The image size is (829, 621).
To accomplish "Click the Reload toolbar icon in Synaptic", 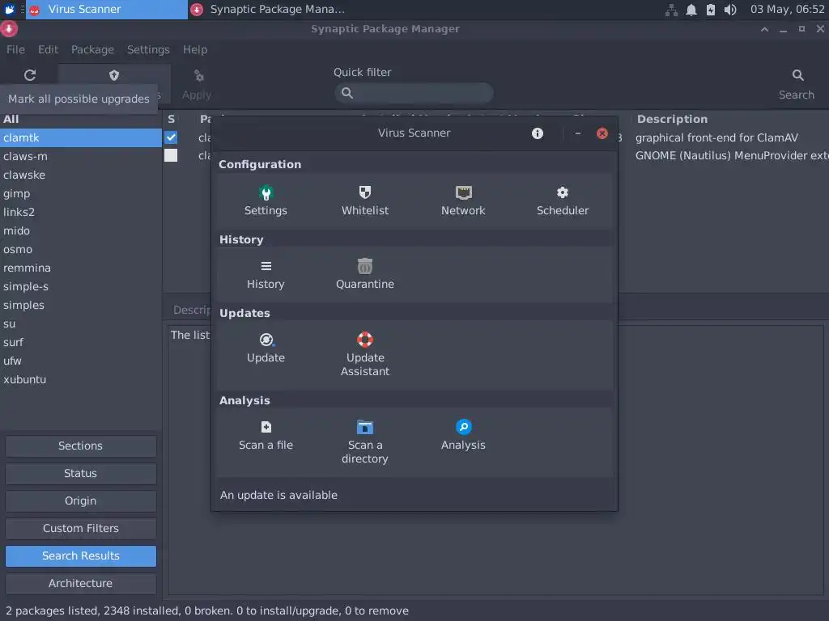I will point(30,75).
